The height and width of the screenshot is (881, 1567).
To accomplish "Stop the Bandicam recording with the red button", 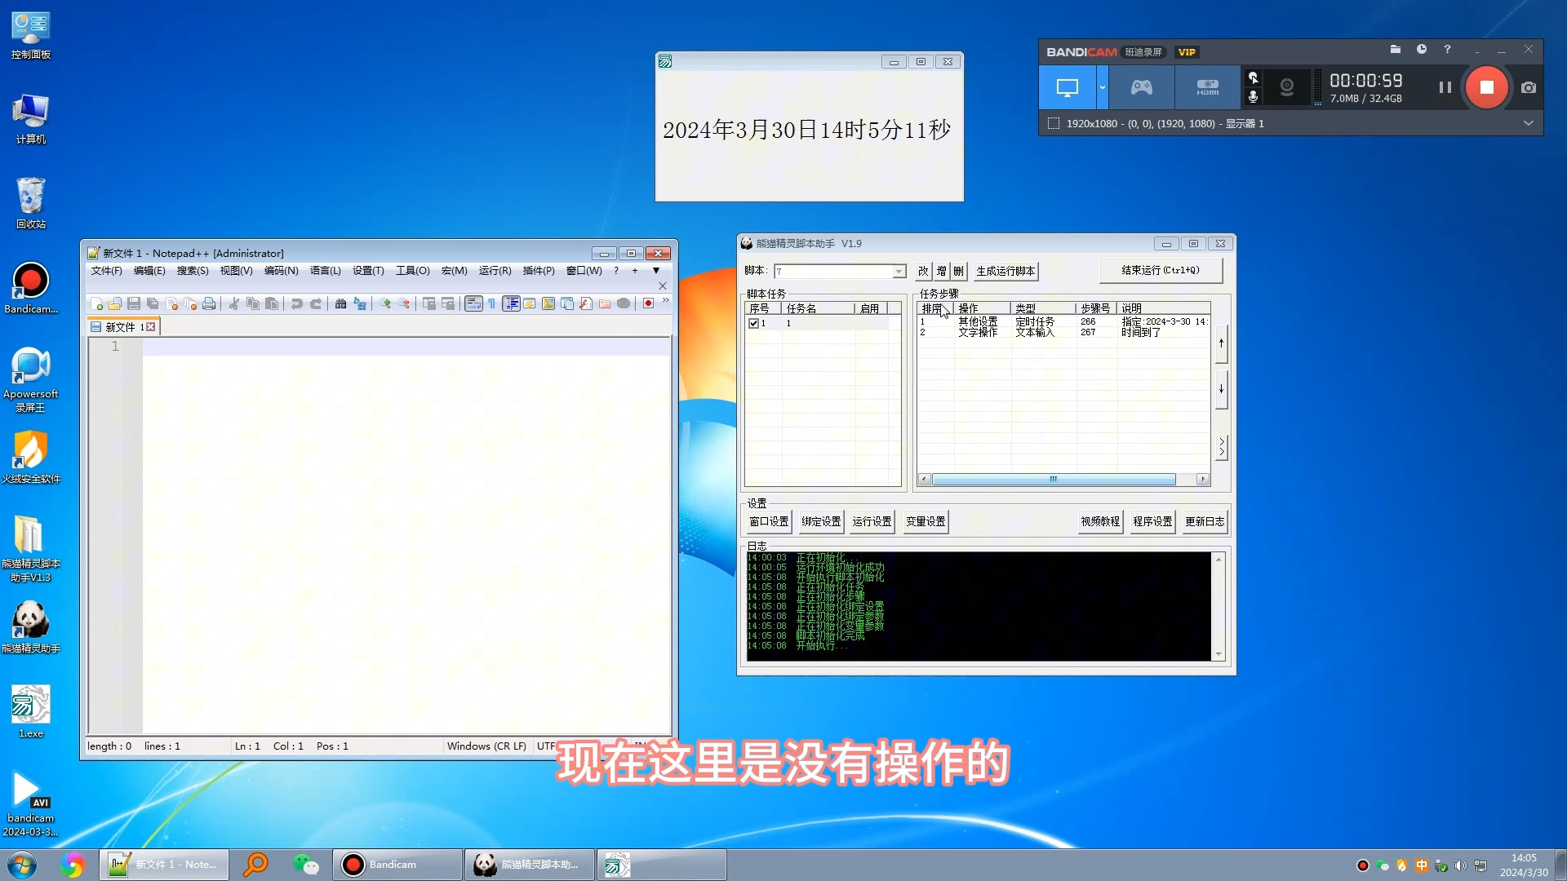I will coord(1487,87).
